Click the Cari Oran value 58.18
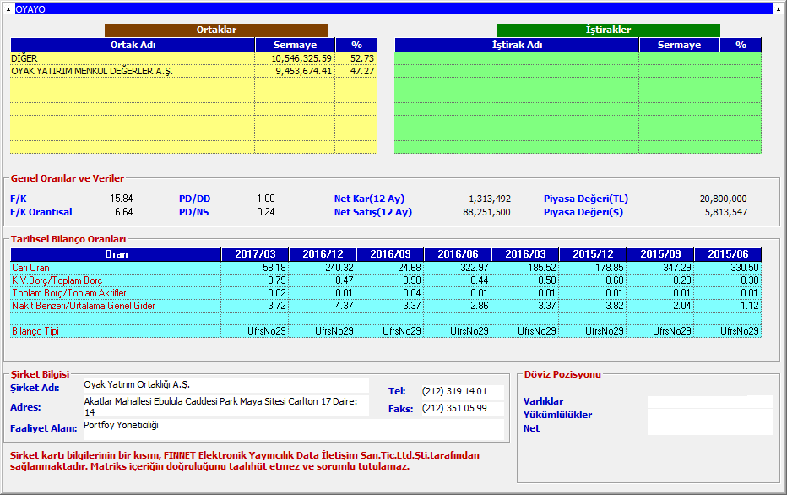This screenshot has height=495, width=787. tap(274, 268)
